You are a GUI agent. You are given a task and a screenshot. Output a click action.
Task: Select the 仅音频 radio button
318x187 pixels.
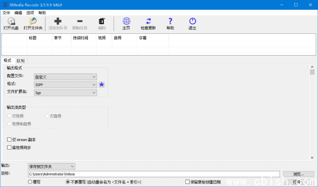pyautogui.click(x=47, y=116)
